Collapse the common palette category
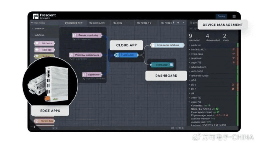 (32, 29)
